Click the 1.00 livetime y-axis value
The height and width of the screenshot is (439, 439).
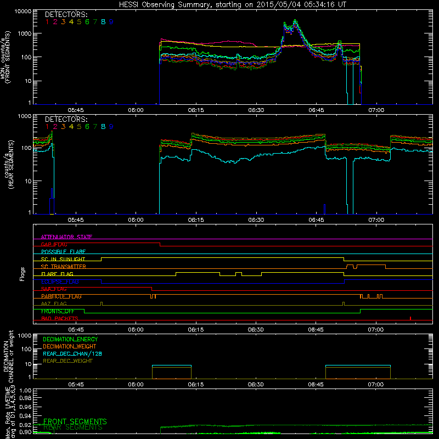point(25,391)
